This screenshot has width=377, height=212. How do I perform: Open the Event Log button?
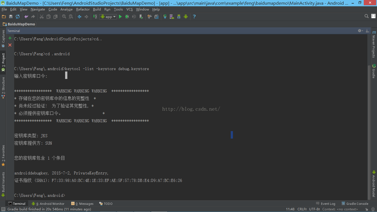coord(326,204)
